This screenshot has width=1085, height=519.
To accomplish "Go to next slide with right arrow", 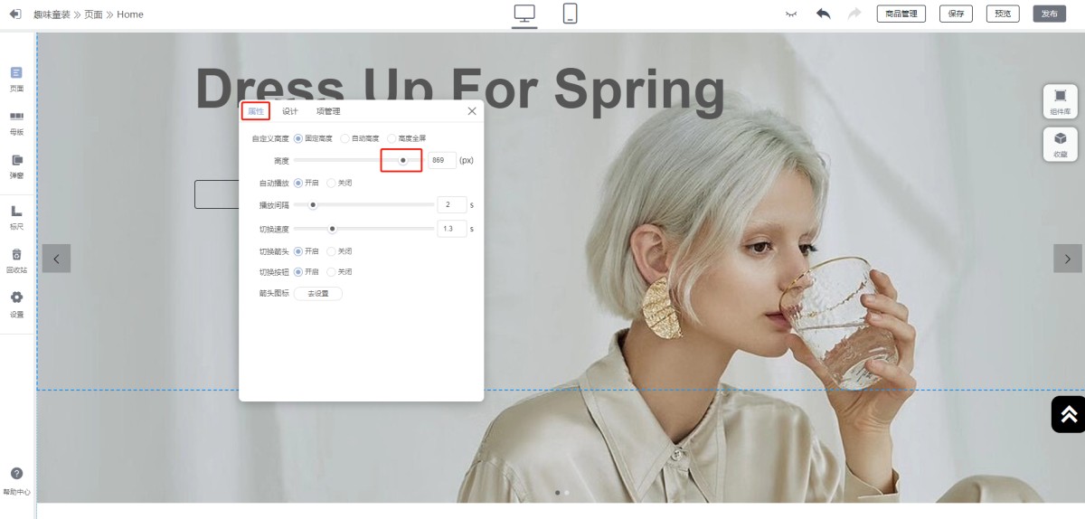I will coord(1067,259).
